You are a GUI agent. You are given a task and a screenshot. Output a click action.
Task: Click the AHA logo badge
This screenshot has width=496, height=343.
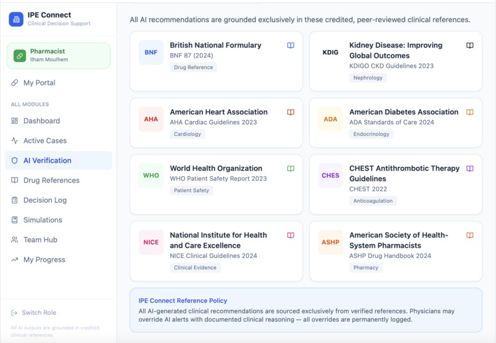pos(151,119)
